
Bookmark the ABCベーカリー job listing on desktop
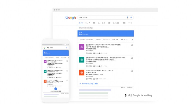[x=132, y=45]
